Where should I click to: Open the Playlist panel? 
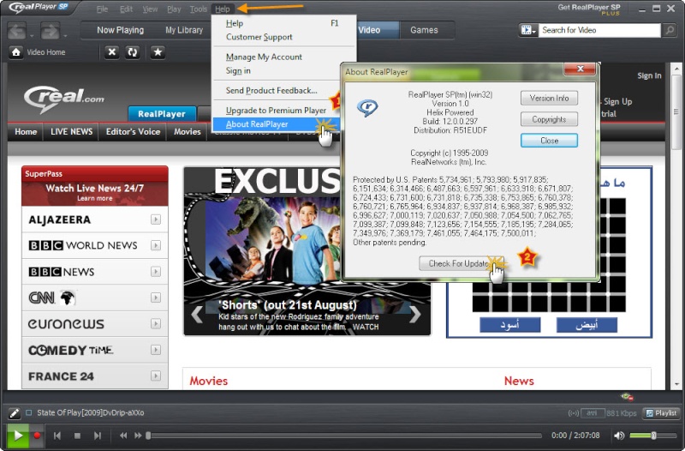tap(661, 413)
